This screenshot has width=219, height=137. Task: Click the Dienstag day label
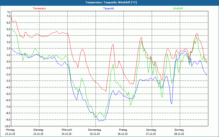click(38, 130)
